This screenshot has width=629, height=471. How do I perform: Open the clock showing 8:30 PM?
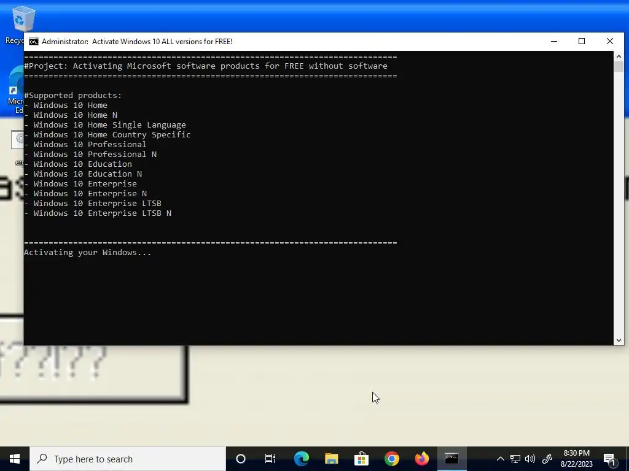(x=576, y=459)
